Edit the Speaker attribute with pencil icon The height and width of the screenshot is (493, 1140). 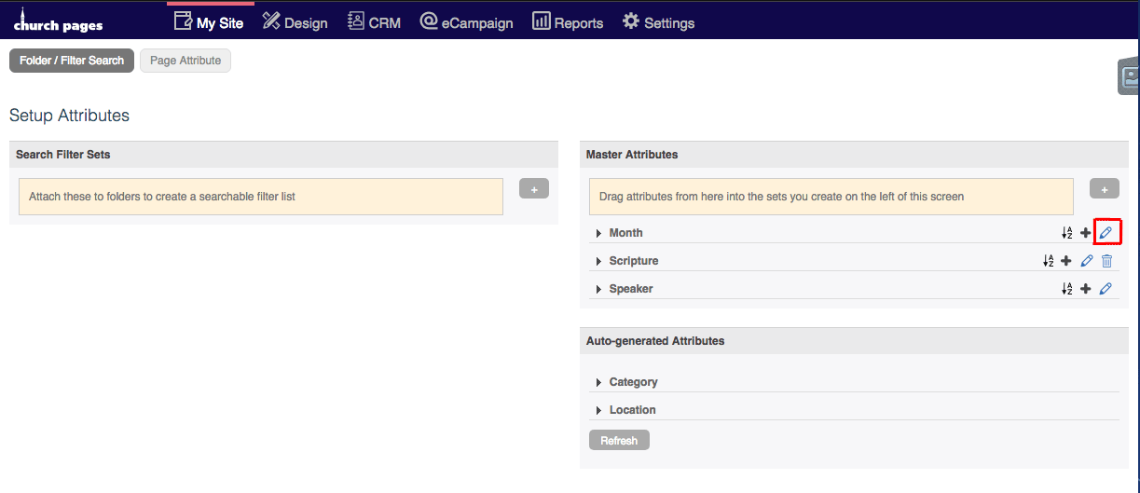click(1106, 289)
